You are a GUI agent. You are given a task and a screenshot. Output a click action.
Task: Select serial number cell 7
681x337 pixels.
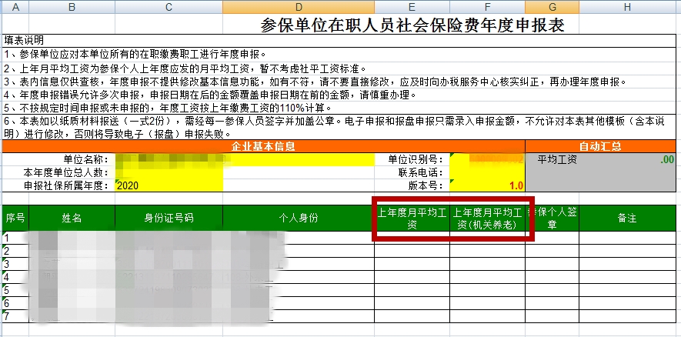click(x=15, y=315)
